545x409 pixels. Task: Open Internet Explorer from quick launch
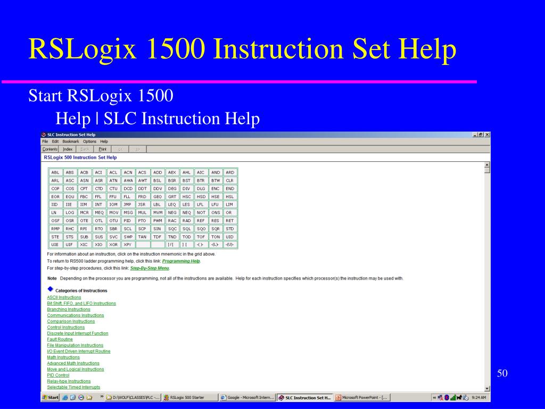65,397
